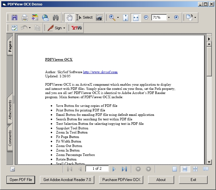
Task: Activate the Select text tool
Action: pyautogui.click(x=84, y=17)
